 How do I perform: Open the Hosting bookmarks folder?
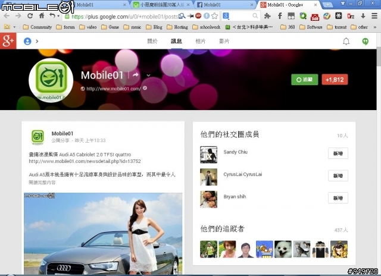point(177,27)
